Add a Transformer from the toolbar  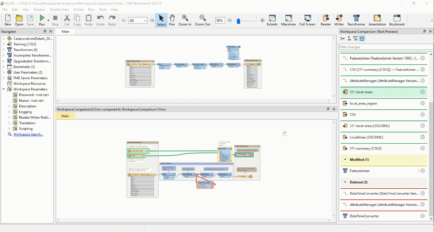[x=356, y=20]
